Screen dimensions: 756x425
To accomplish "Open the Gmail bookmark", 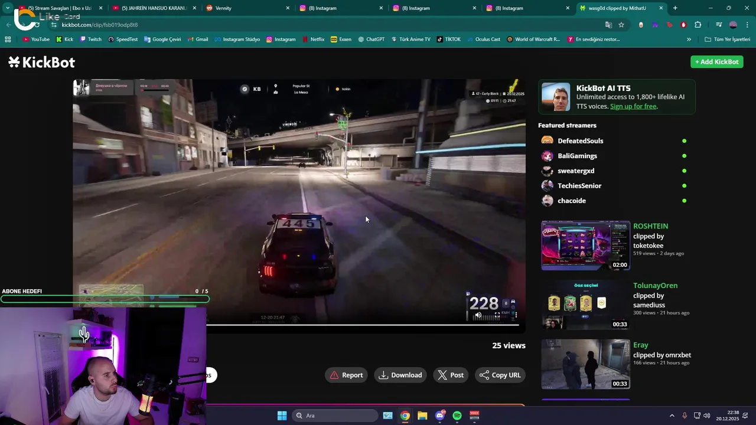I will tap(198, 40).
